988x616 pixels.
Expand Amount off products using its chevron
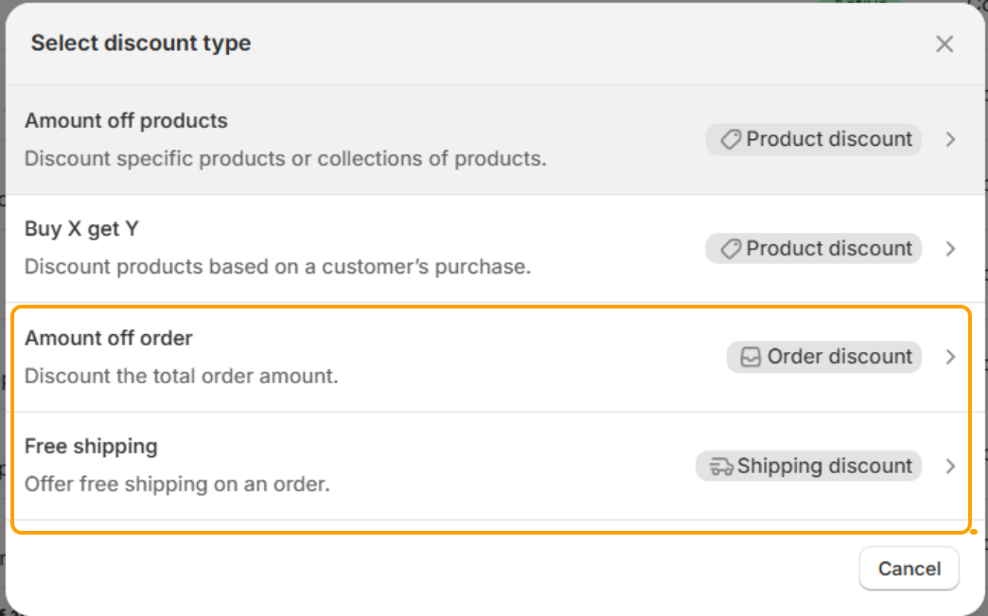pos(950,140)
